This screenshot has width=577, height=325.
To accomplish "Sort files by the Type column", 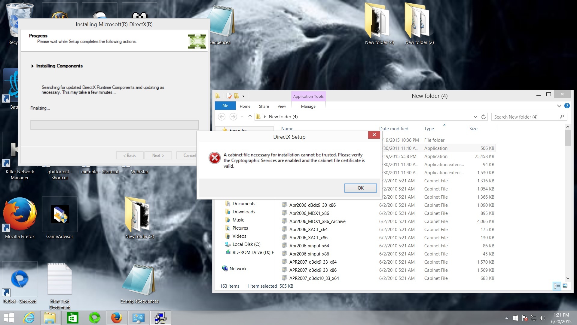I will [429, 129].
